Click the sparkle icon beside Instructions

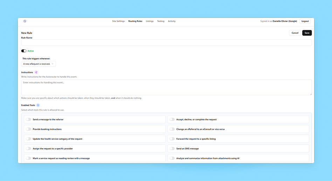[x=36, y=72]
